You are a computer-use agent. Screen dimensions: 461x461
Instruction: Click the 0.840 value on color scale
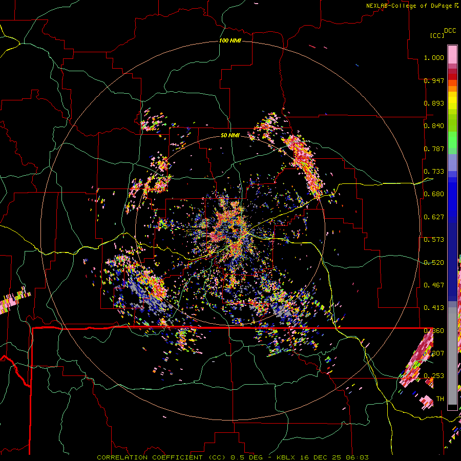(x=434, y=126)
